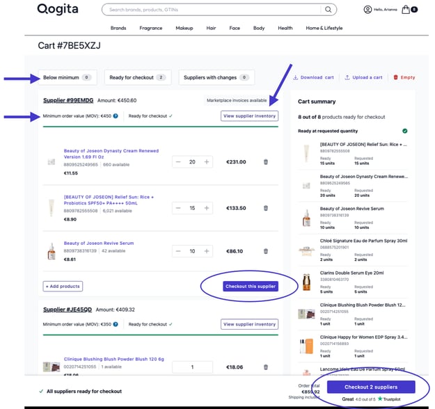435x409 pixels.
Task: Open the Home & Lifestyle menu
Action: 324,28
